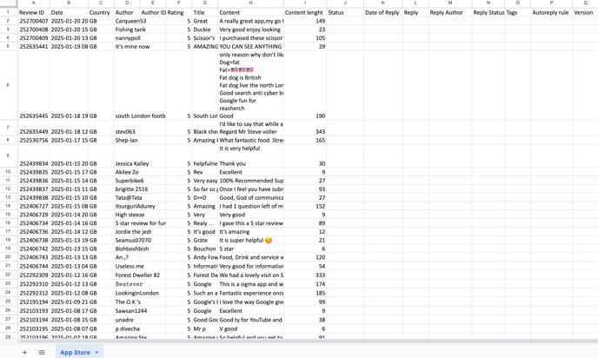The height and width of the screenshot is (358, 598).
Task: Select the Rating header cell
Action: pyautogui.click(x=179, y=12)
